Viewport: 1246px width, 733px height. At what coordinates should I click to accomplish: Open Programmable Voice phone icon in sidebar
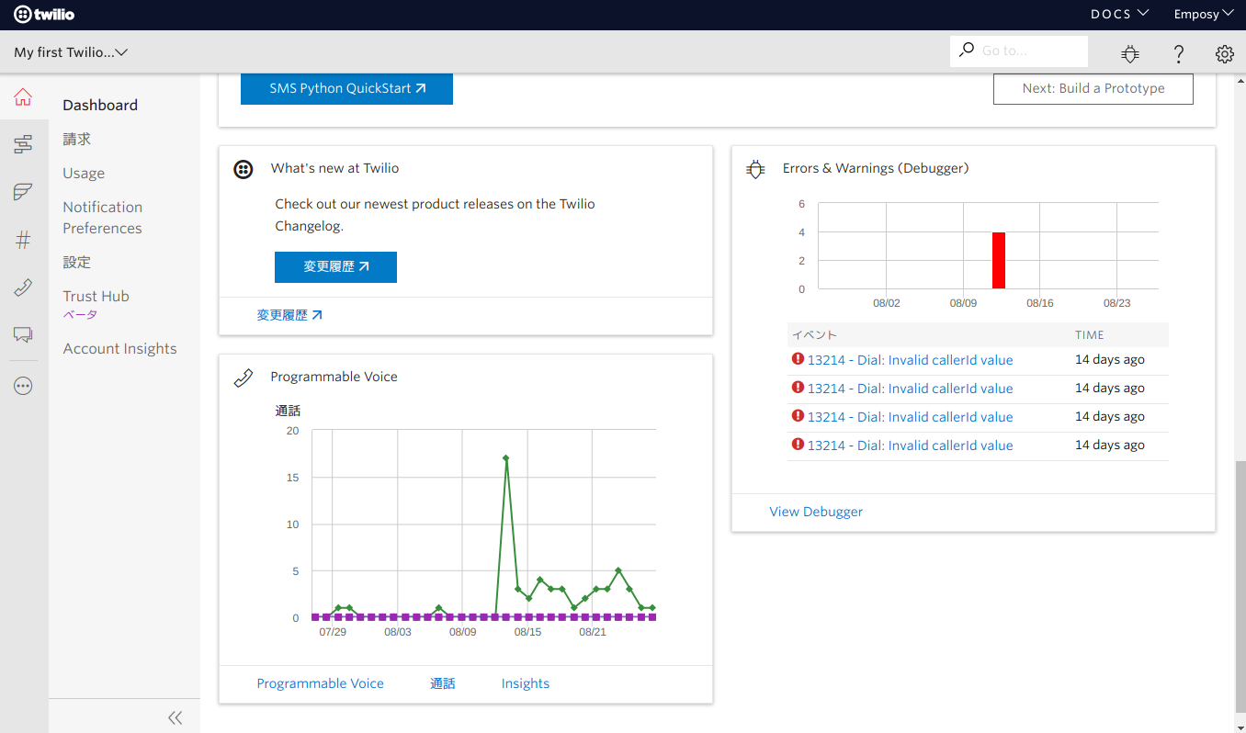click(23, 288)
